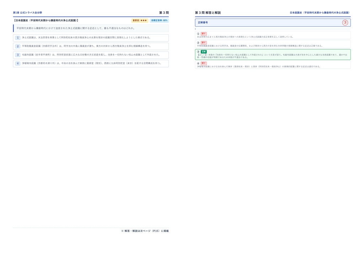
Task: Select choice number box ④ on the question page
Action: tap(18, 63)
